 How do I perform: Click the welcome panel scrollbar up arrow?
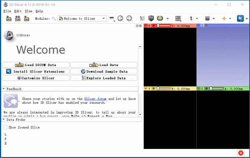coord(140,47)
